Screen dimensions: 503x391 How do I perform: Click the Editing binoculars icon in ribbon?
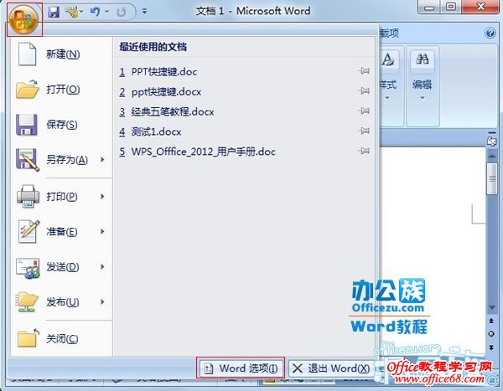click(x=423, y=59)
